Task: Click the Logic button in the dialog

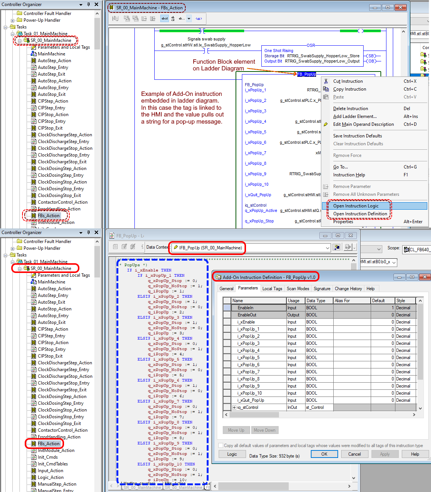Action: point(232,454)
